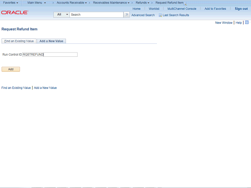Click the Search text box
Image resolution: width=251 pixels, height=188 pixels.
coord(96,14)
